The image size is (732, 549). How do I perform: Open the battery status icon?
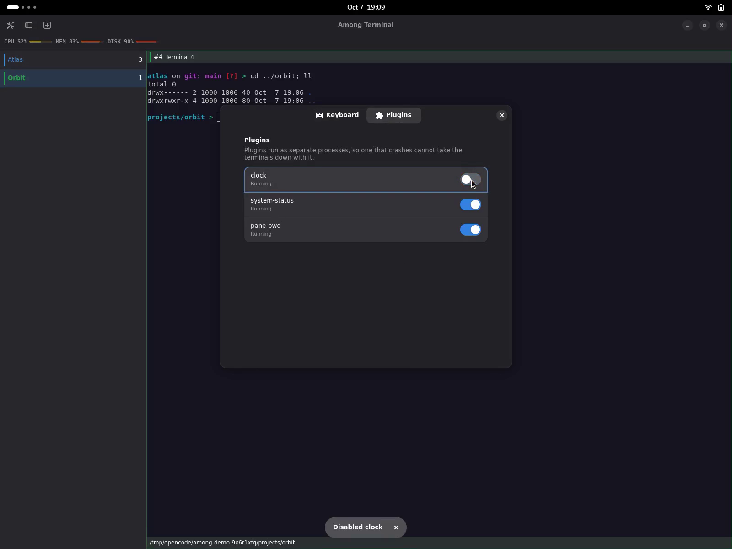[721, 7]
